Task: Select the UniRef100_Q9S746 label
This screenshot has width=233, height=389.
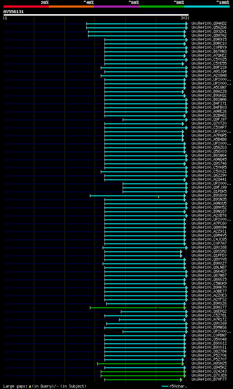Action: point(209,164)
